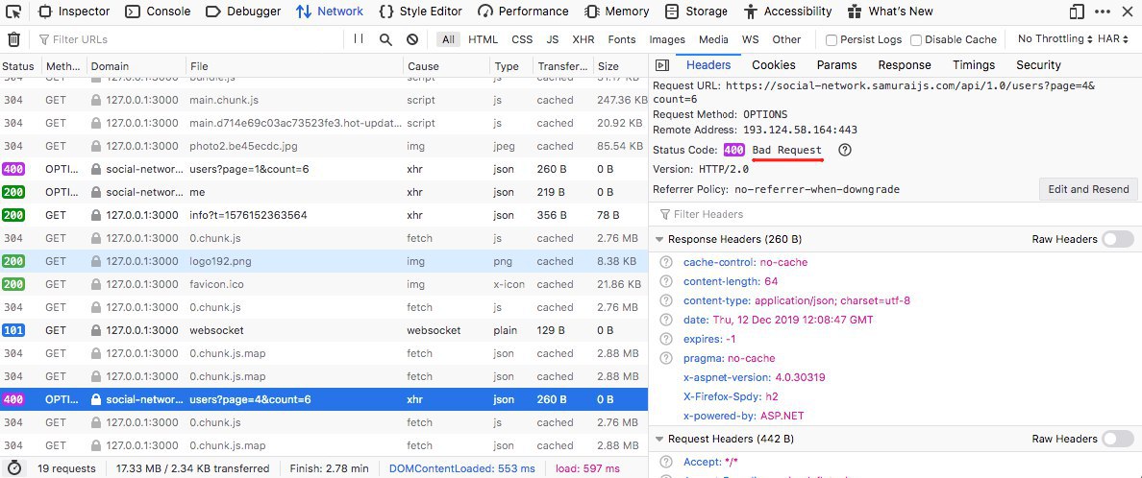Toggle Raw Headers for Response Headers

(x=1117, y=239)
